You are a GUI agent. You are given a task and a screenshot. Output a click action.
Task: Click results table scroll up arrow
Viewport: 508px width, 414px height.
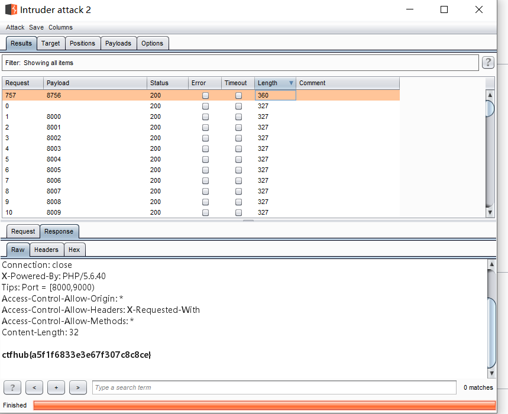[490, 95]
